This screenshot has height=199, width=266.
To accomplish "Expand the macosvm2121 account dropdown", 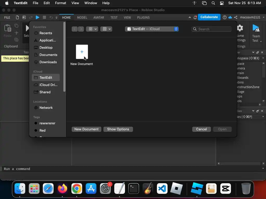I will coord(263,17).
